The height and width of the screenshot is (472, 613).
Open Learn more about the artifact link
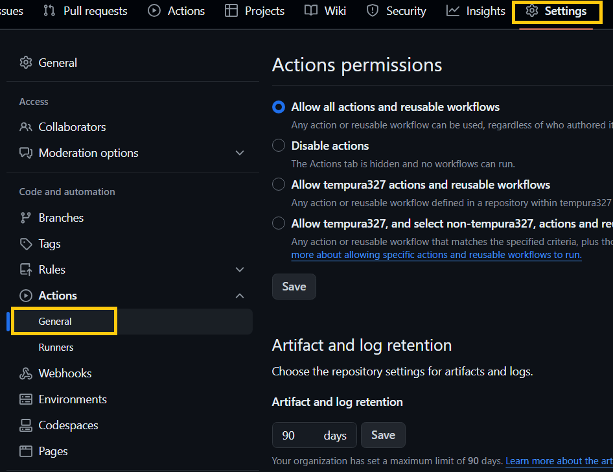(559, 461)
